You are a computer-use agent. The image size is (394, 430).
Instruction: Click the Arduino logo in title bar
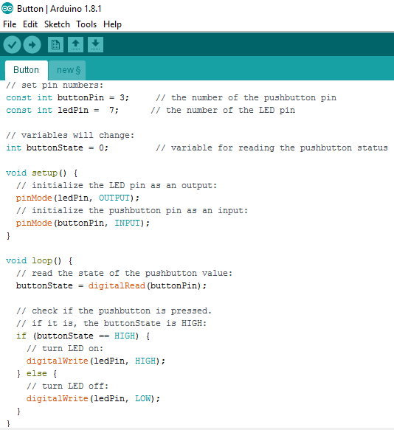click(7, 9)
